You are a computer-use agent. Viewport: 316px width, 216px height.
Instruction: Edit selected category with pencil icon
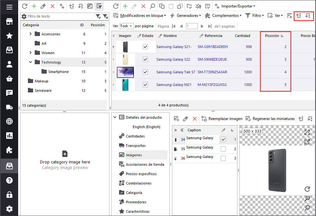(x=43, y=6)
